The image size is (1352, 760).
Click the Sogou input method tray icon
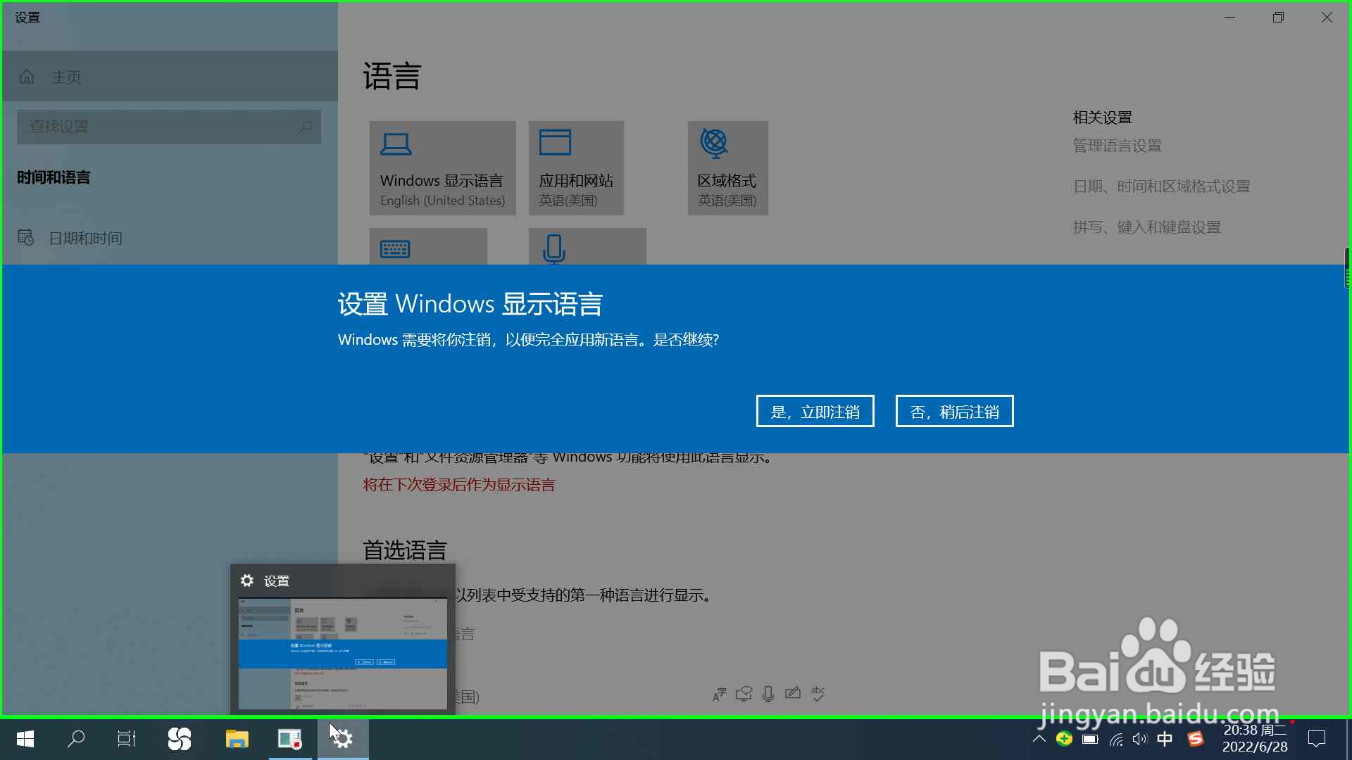point(1195,739)
